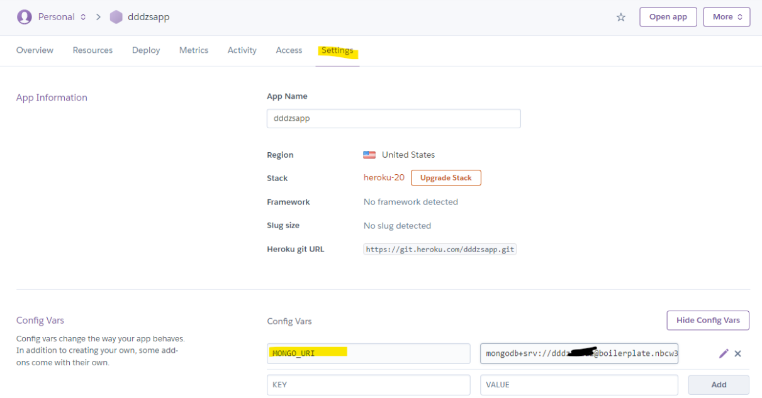Open the Personal account switcher dropdown
The width and height of the screenshot is (762, 398).
pyautogui.click(x=62, y=17)
